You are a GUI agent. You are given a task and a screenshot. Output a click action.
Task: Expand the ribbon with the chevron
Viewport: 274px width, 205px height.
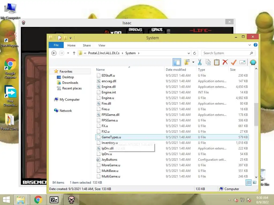coord(250,45)
